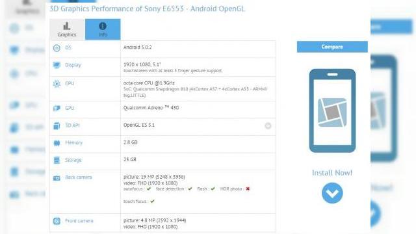Click the 'Front camera' label
Image resolution: width=416 pixels, height=234 pixels.
pyautogui.click(x=79, y=221)
